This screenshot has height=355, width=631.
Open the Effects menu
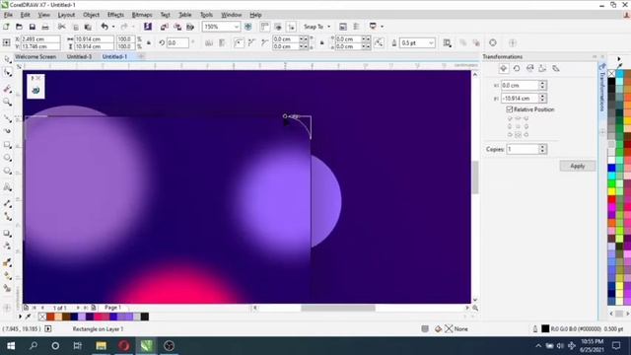[x=115, y=15]
